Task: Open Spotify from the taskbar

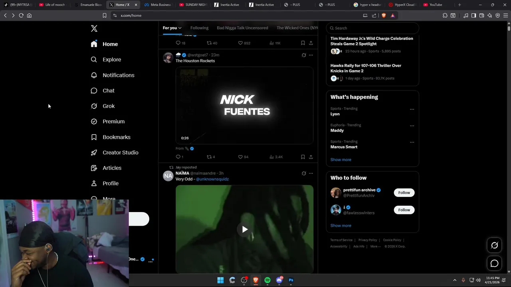Action: [x=267, y=280]
